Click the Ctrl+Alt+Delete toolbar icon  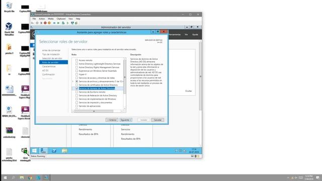click(x=32, y=23)
